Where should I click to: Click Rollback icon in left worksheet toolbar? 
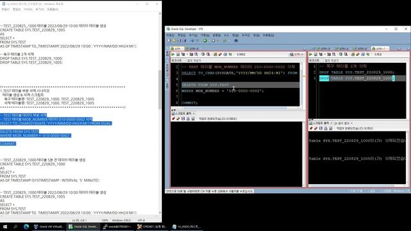208,54
